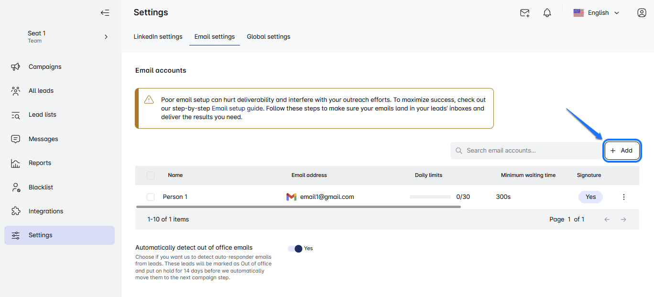Open the user profile icon
654x297 pixels.
pyautogui.click(x=642, y=13)
